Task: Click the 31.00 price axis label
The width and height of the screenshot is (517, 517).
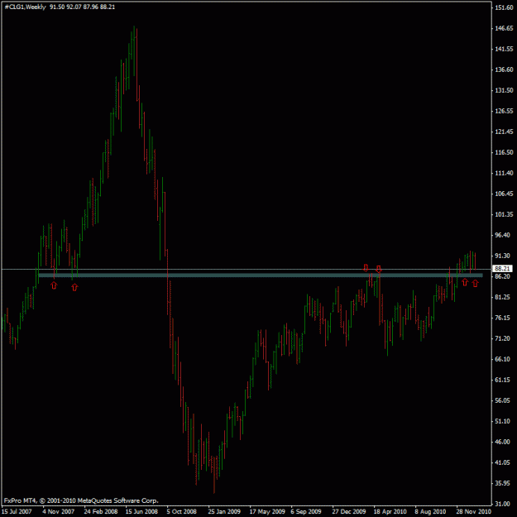Action: [502, 504]
